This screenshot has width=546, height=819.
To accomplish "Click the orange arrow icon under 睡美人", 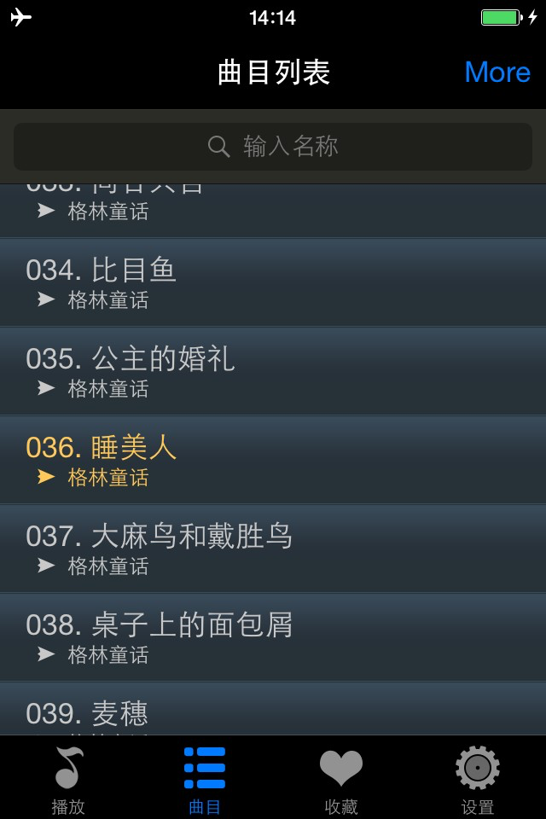I will [x=46, y=477].
